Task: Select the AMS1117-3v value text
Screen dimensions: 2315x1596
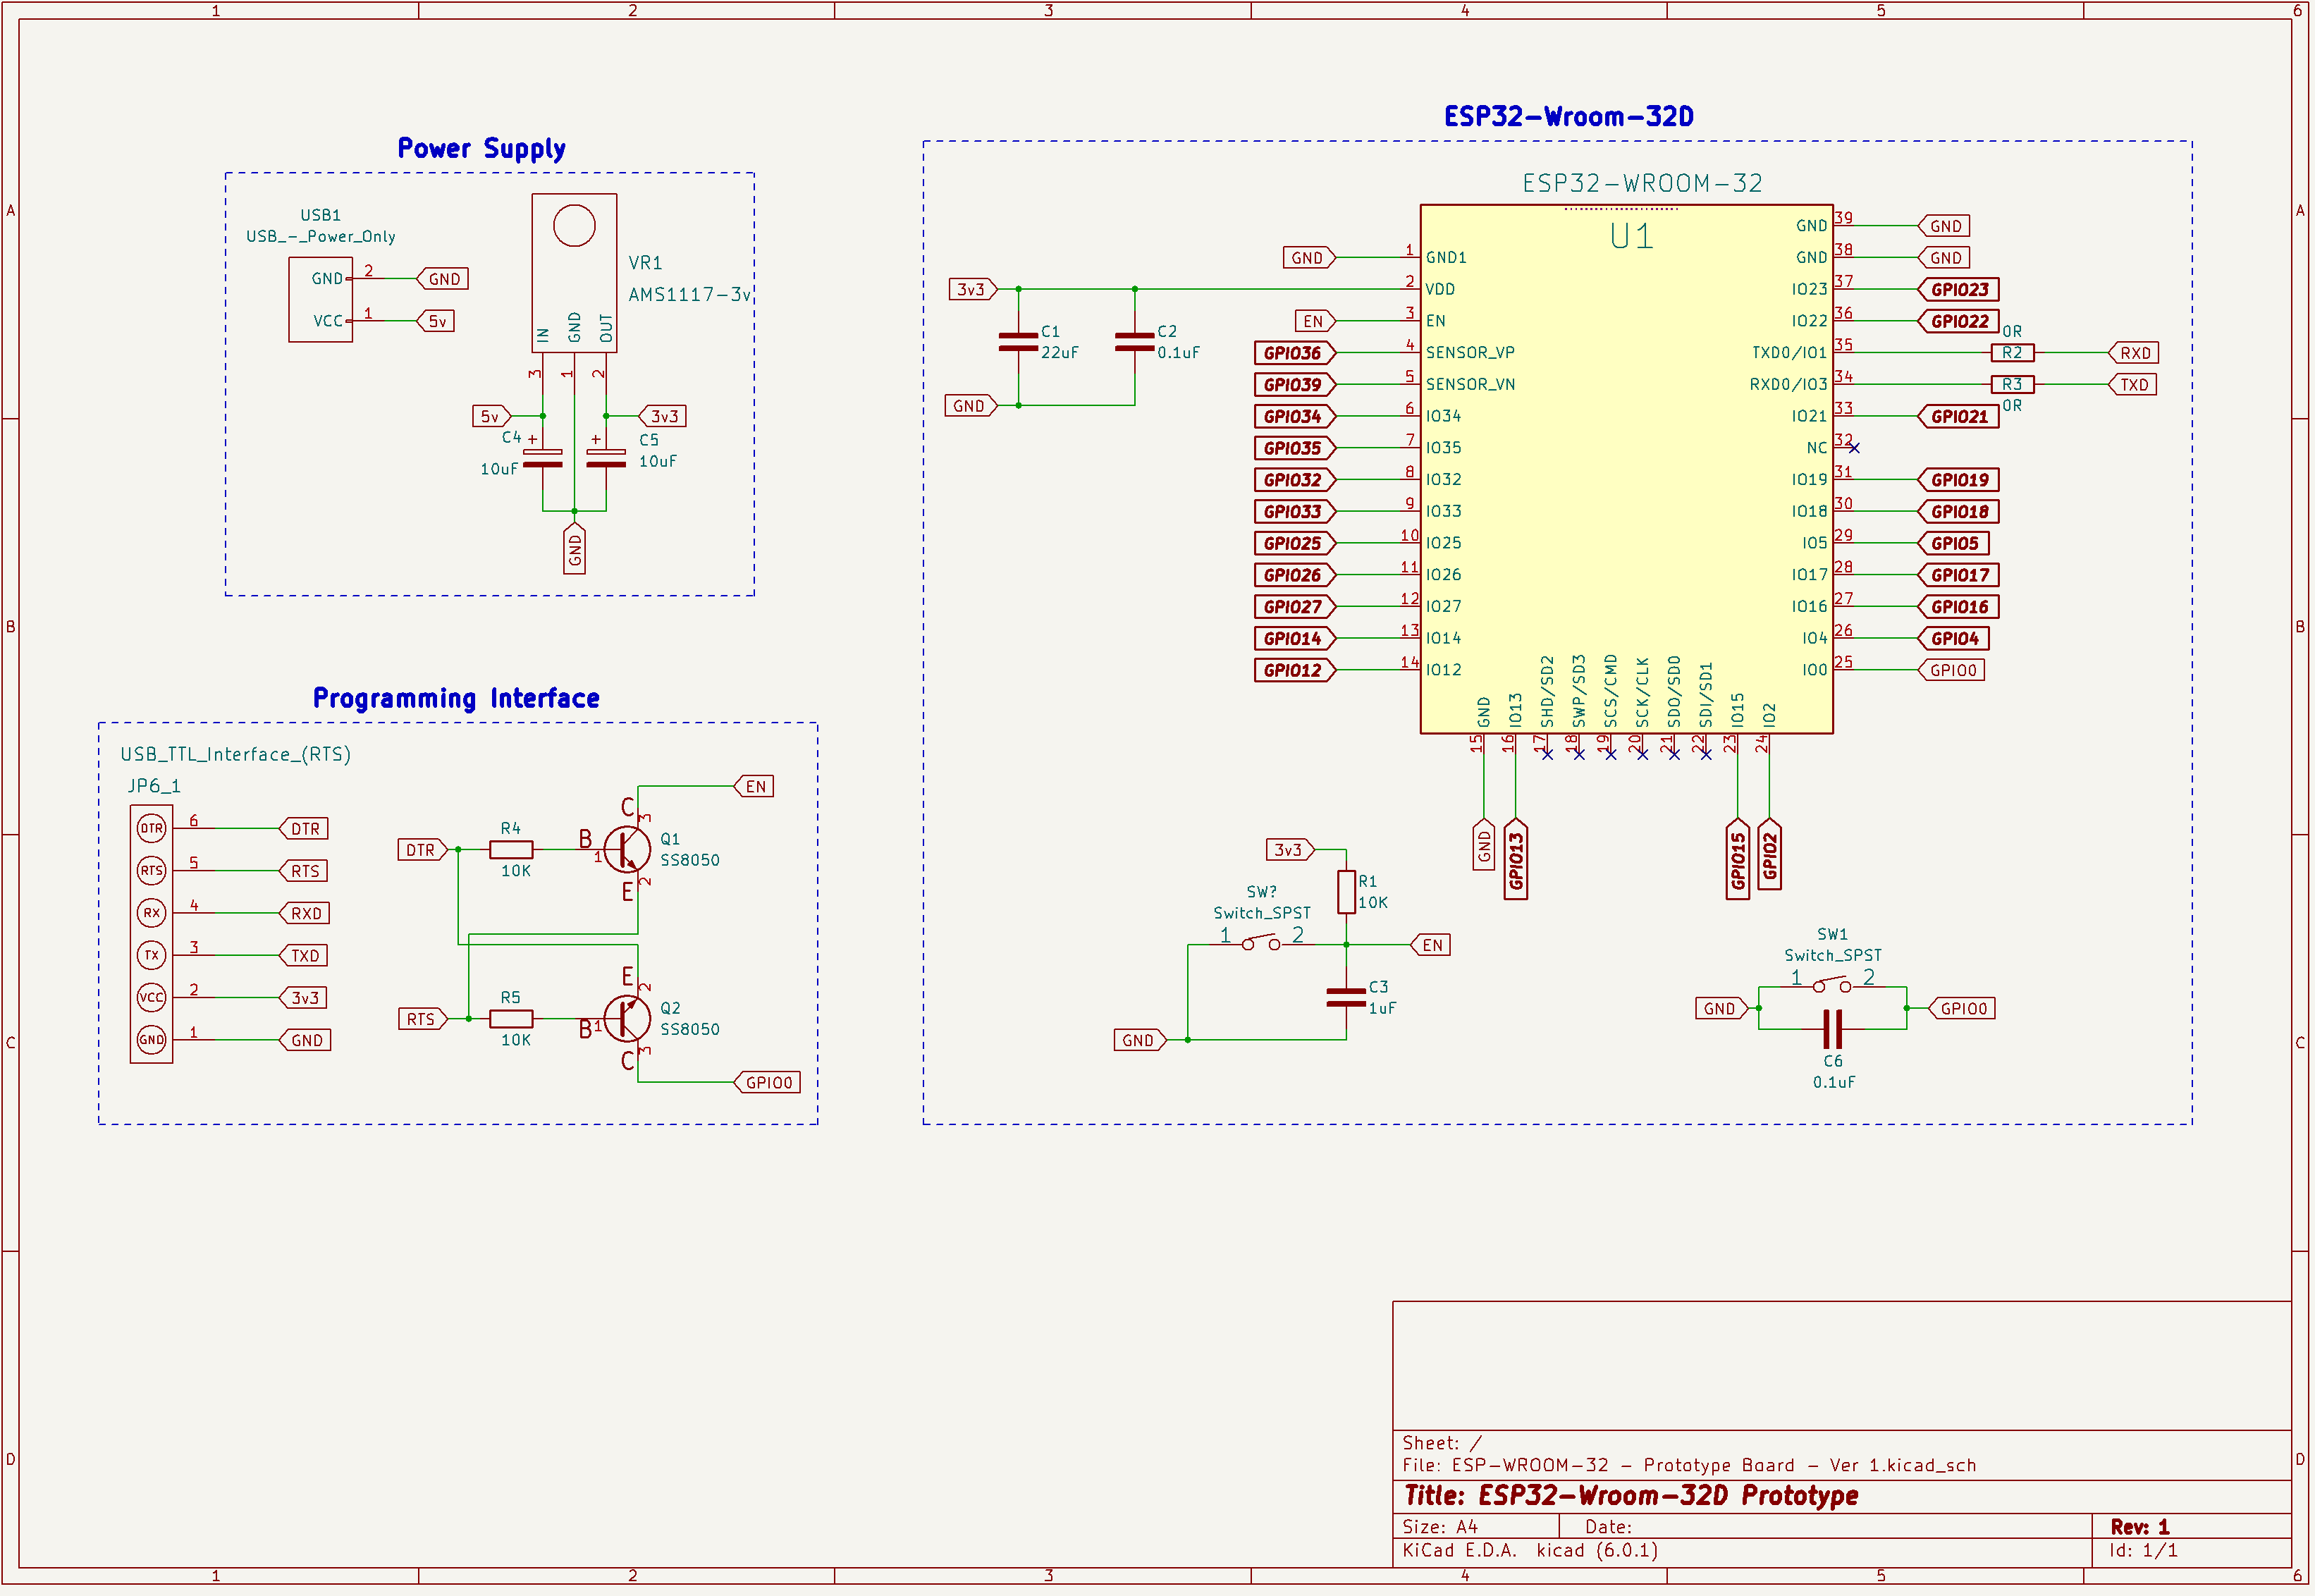Action: (x=689, y=295)
